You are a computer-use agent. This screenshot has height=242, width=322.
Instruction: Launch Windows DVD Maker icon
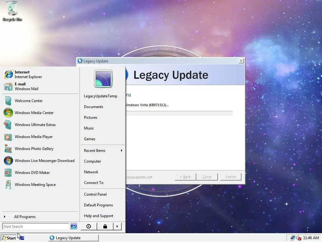point(8,173)
